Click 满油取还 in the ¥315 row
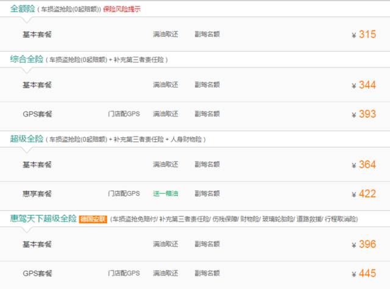This screenshot has width=390, height=289. coord(166,35)
